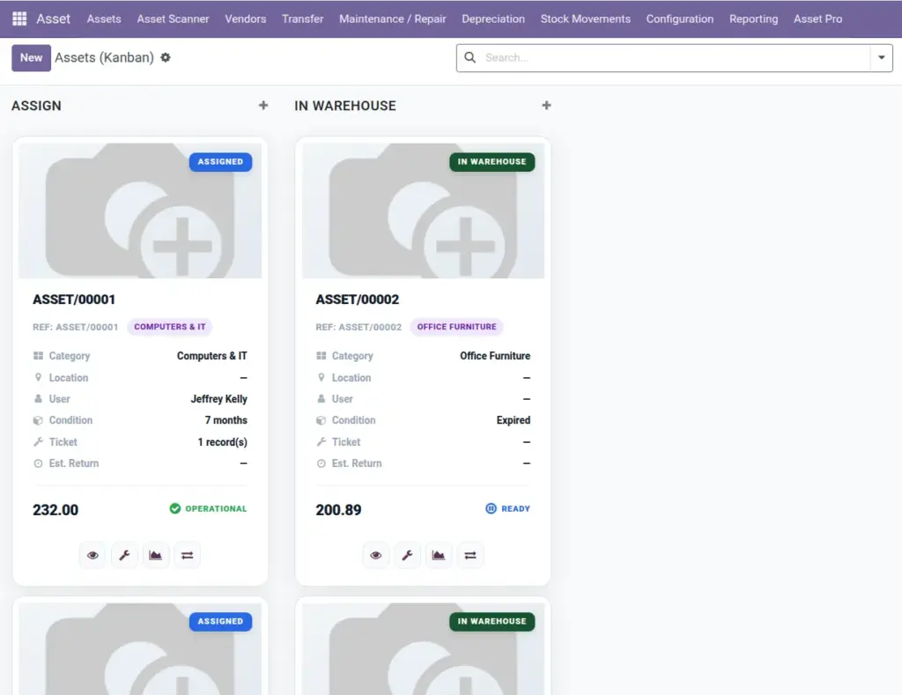Open the Asset Scanner menu
This screenshot has width=902, height=695.
click(x=174, y=19)
